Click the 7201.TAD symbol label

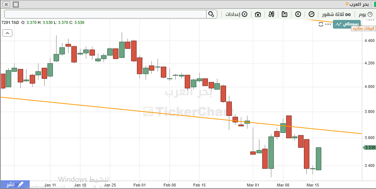pos(10,22)
